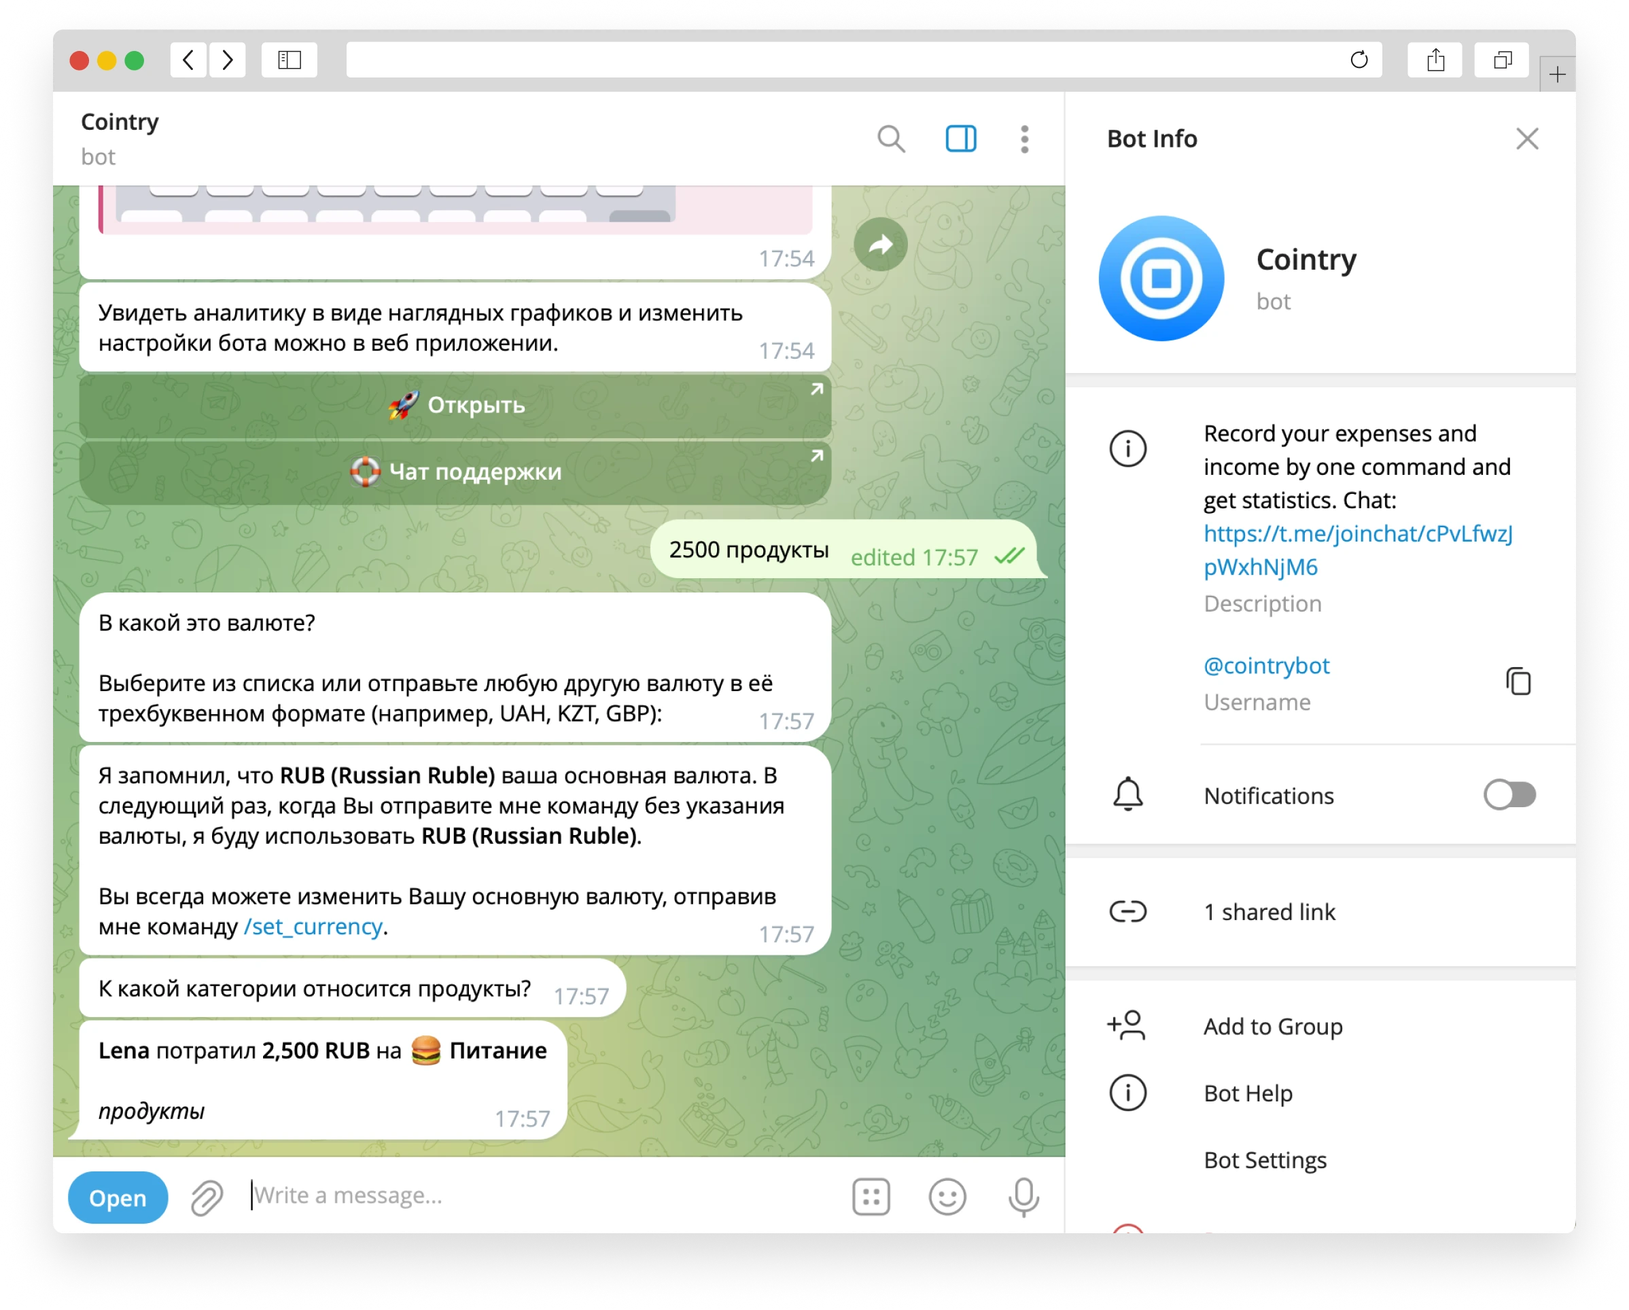Close the Bot Info panel
Image resolution: width=1629 pixels, height=1310 pixels.
coord(1527,139)
